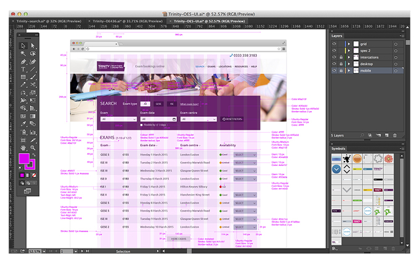Image resolution: width=419 pixels, height=264 pixels.
Task: Select the Hand tool
Action: pos(23,147)
